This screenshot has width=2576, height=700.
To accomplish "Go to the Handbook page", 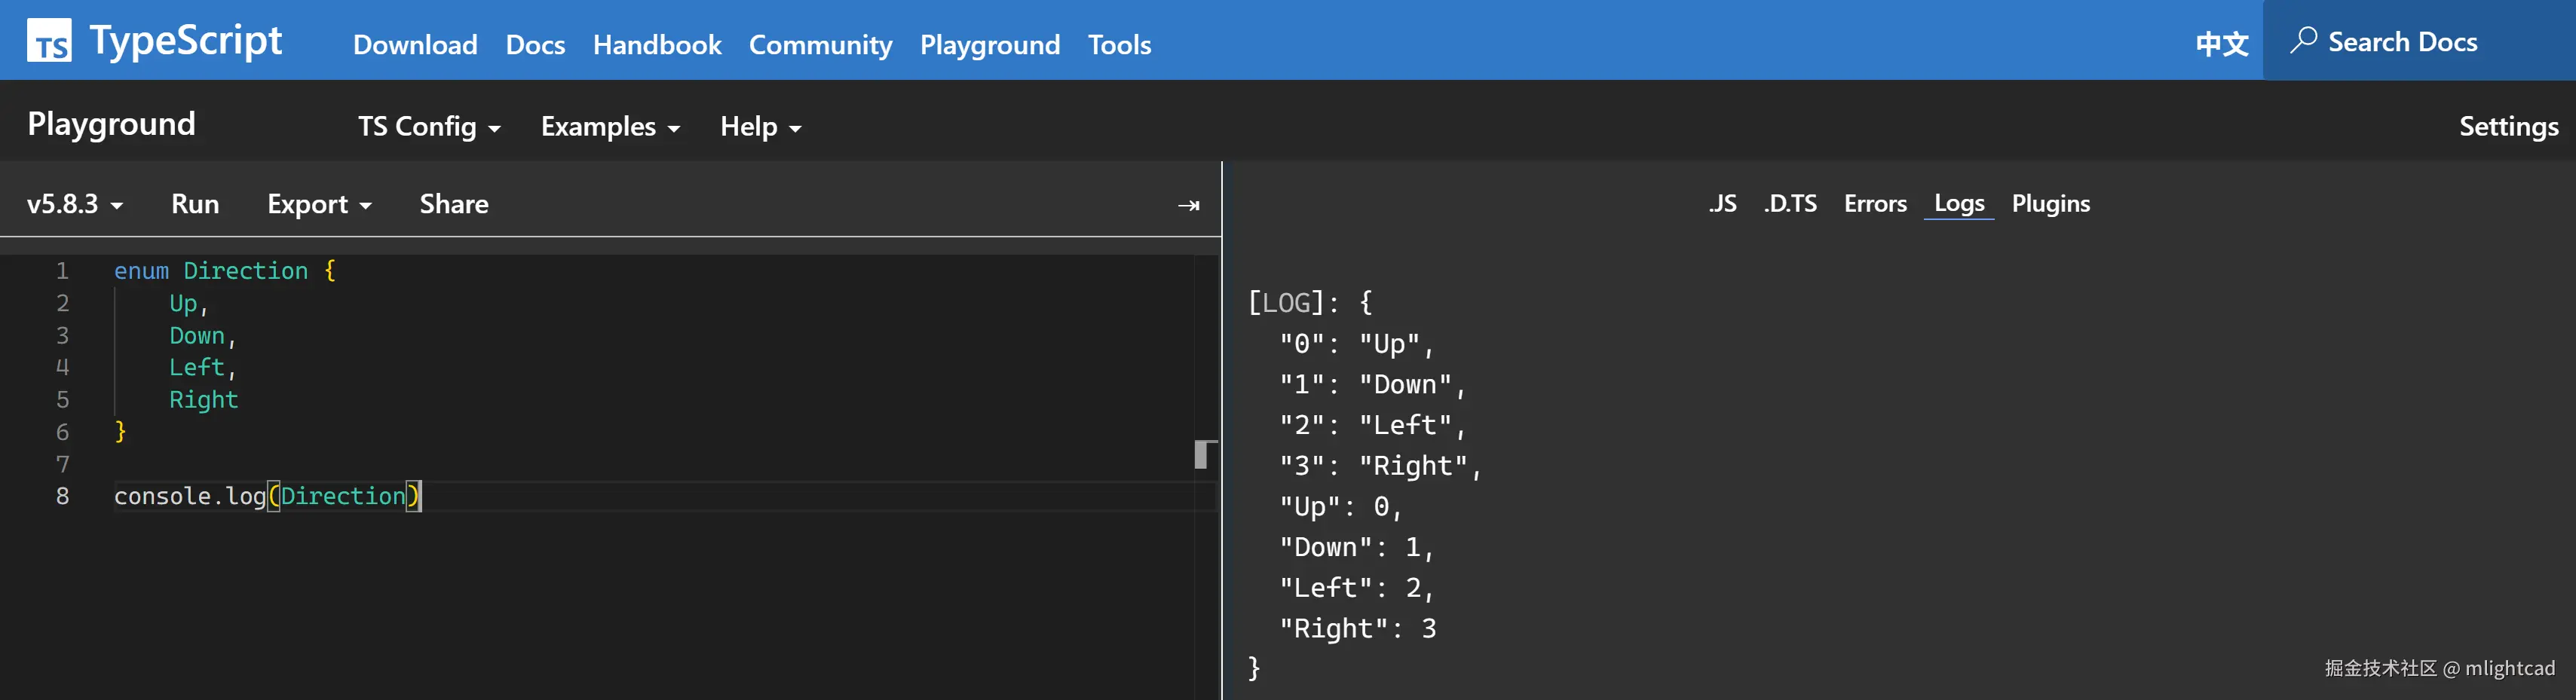I will point(657,45).
